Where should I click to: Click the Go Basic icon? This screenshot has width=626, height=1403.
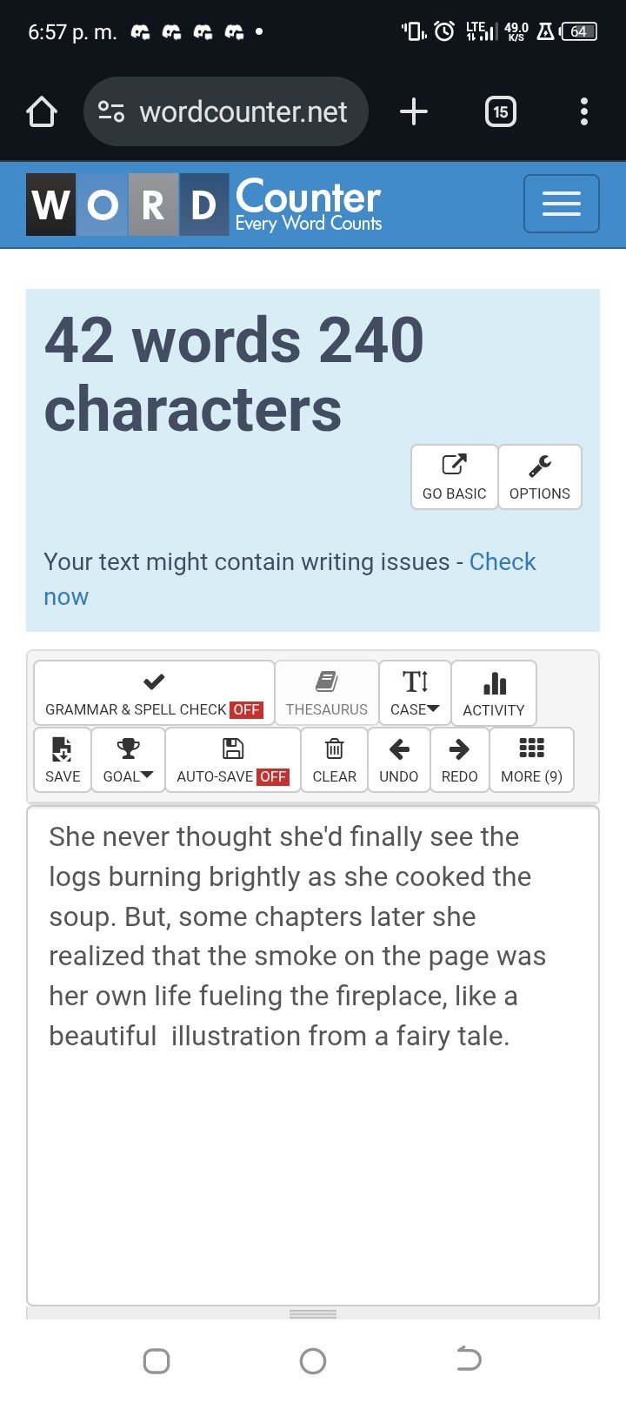point(454,477)
